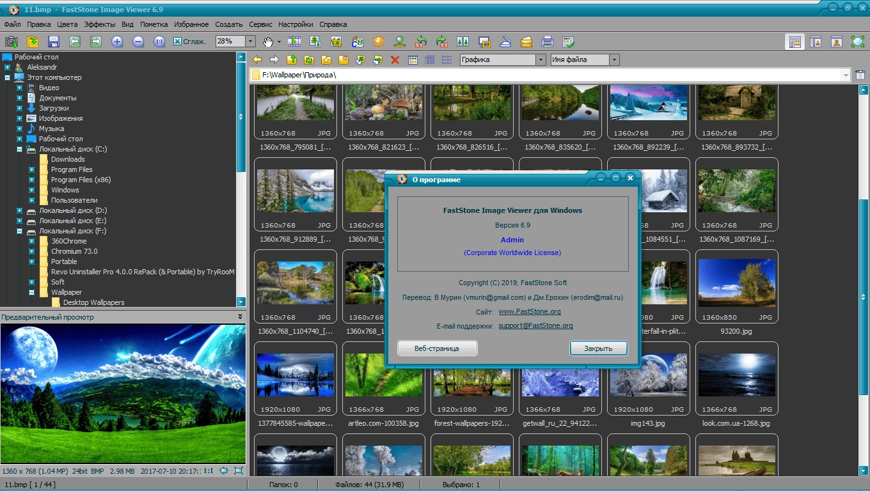Open the Избранное menu
870x491 pixels.
191,24
